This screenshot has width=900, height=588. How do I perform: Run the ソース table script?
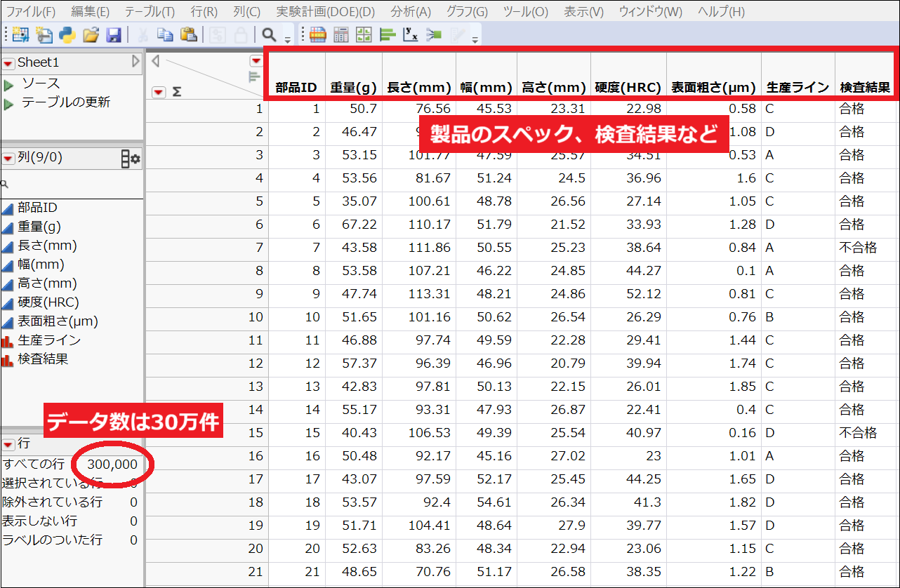coord(8,85)
